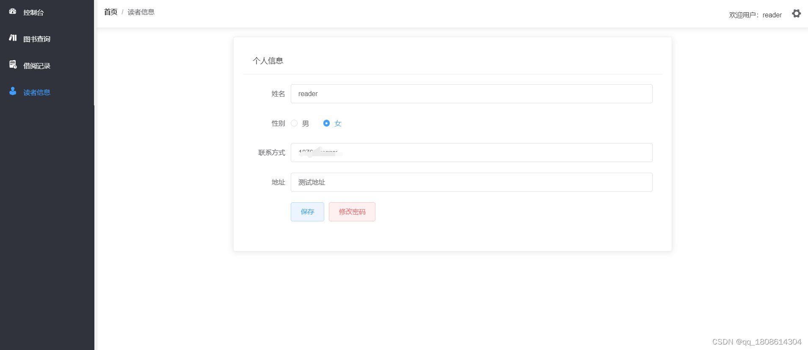Viewport: 808px width, 350px height.
Task: Click the 保存 button
Action: 307,212
